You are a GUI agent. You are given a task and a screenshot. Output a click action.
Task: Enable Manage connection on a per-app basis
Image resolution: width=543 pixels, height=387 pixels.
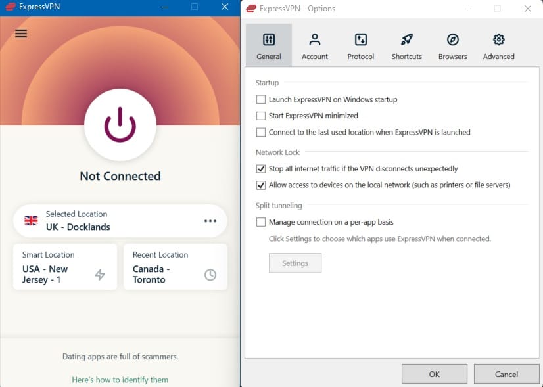click(261, 222)
